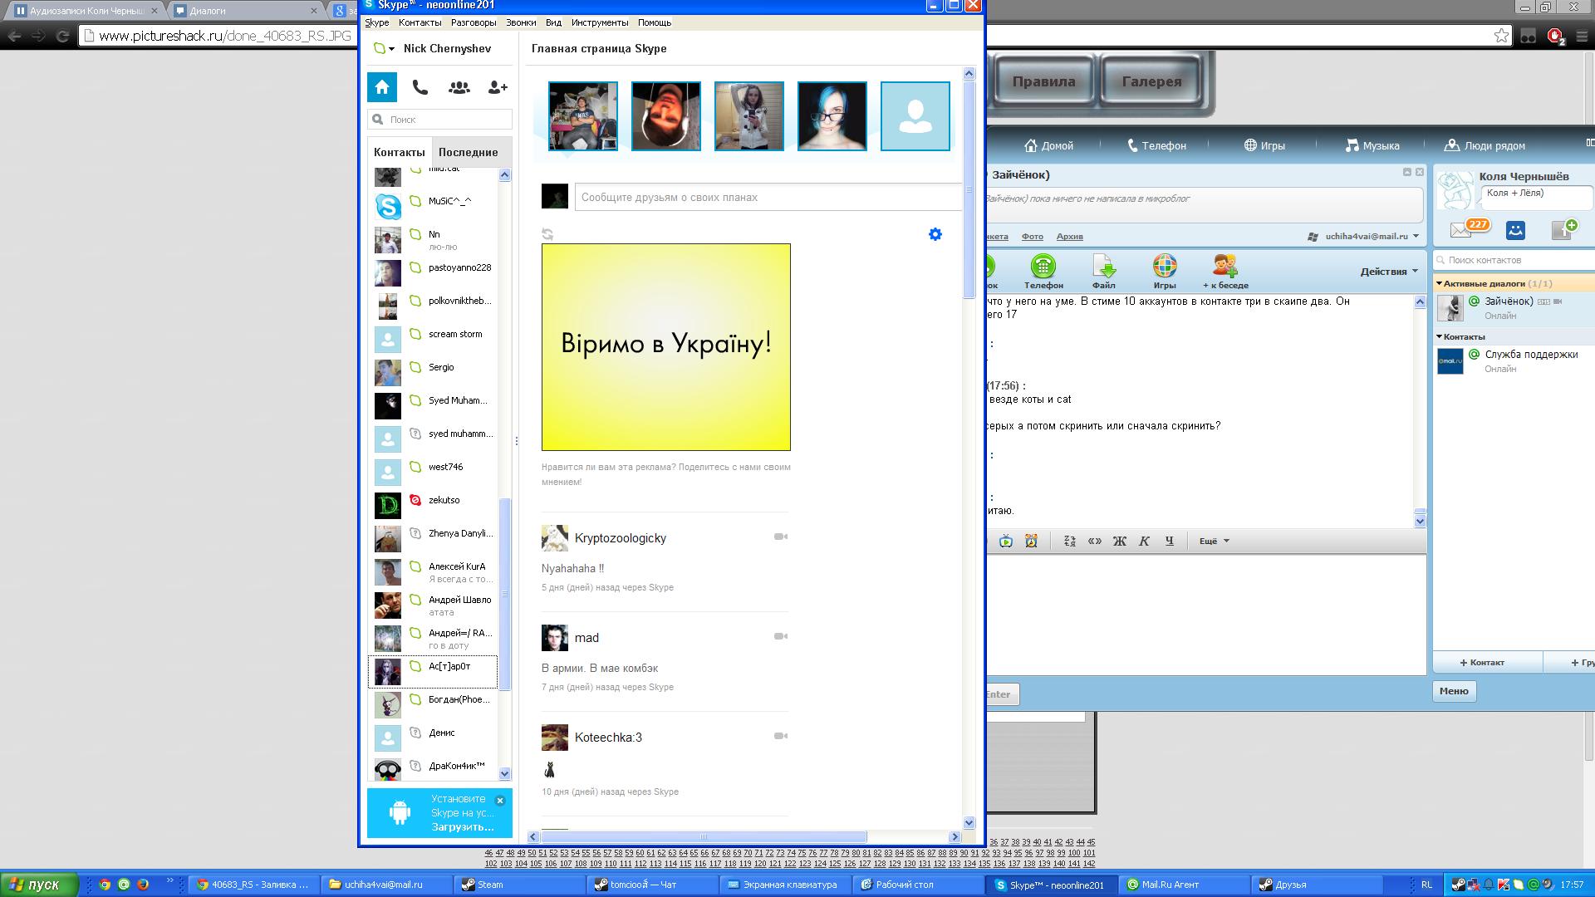Expand the Действия dropdown
The height and width of the screenshot is (897, 1595).
[1388, 272]
